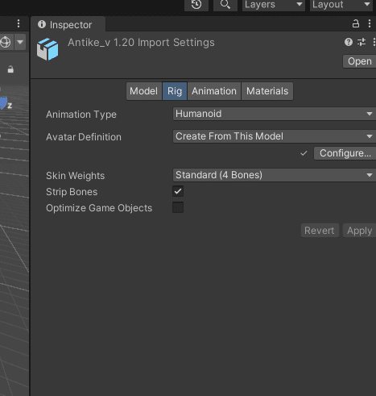This screenshot has height=396, width=376.
Task: Open the Skin Weights dropdown
Action: click(275, 175)
